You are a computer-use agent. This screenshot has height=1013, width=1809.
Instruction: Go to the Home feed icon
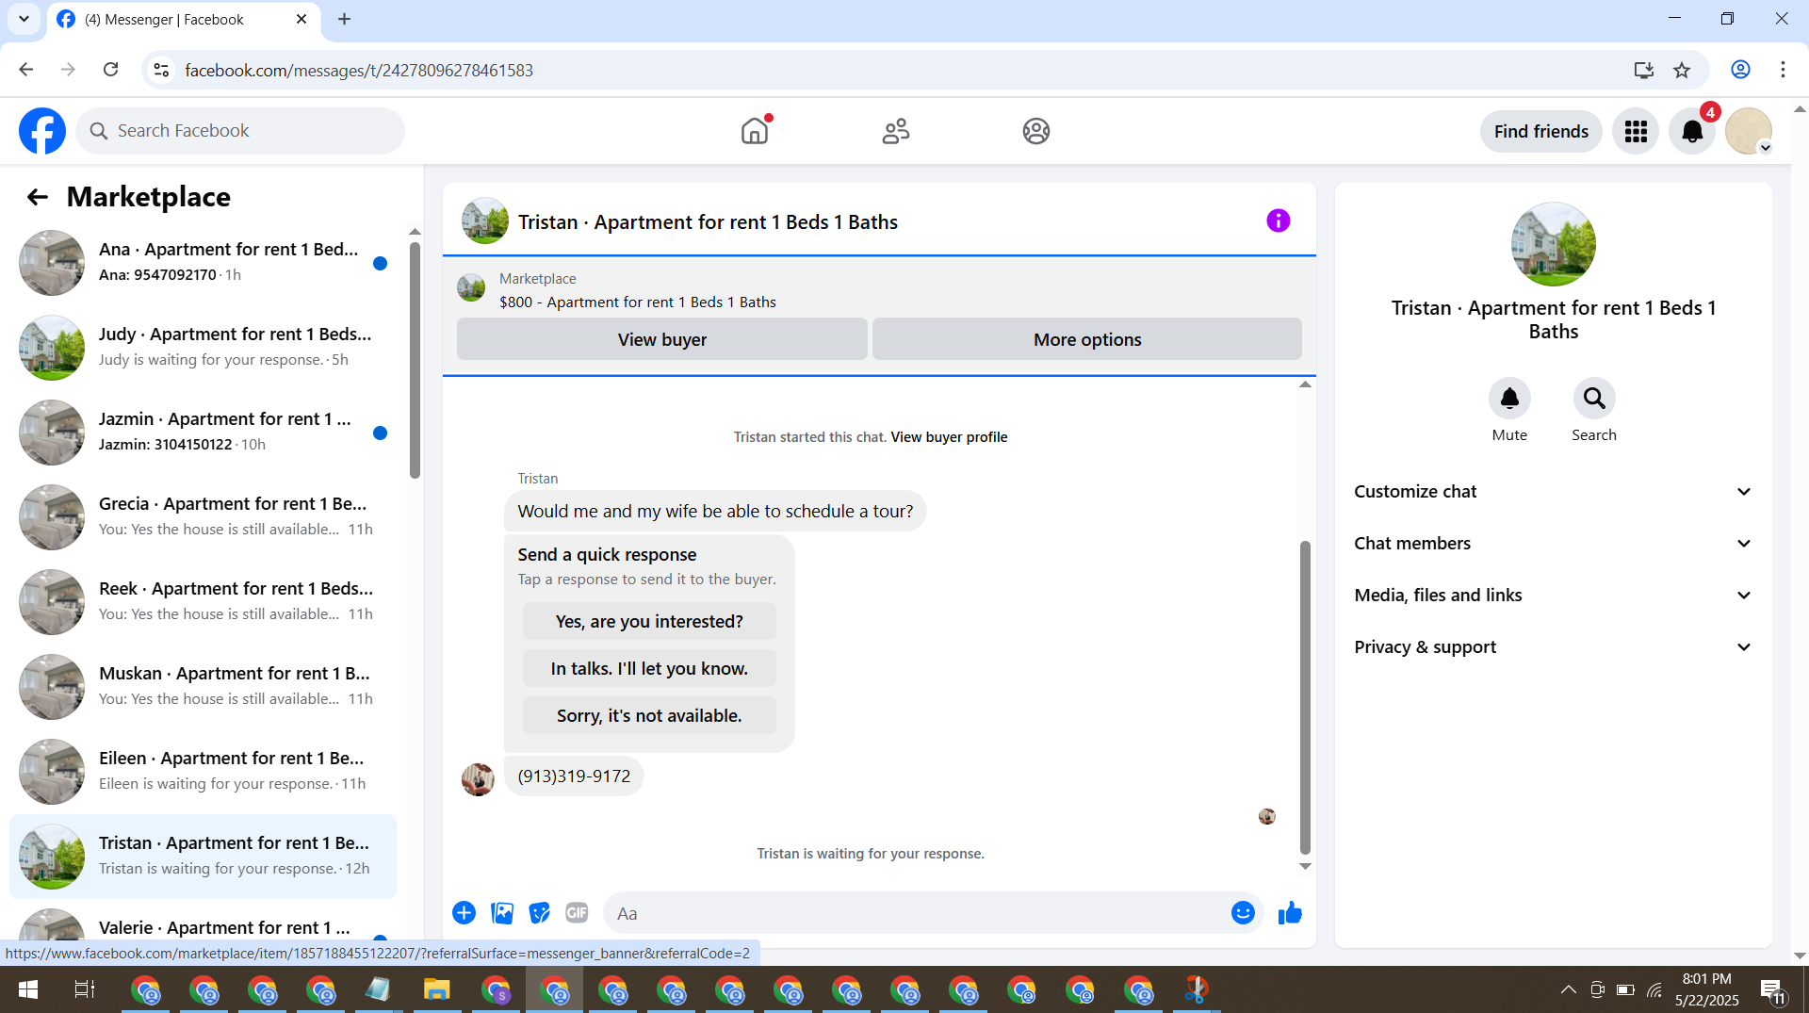(x=755, y=131)
